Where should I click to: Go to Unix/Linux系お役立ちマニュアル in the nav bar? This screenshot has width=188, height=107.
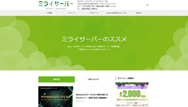point(116,13)
